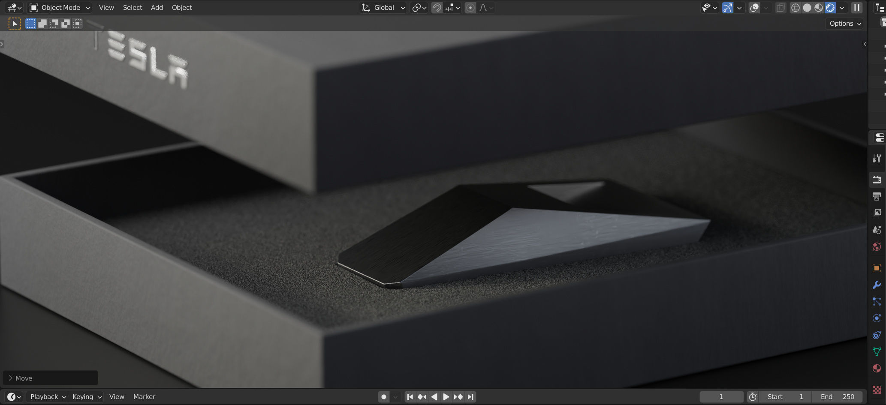Viewport: 886px width, 405px height.
Task: Open the Modifier properties tab
Action: [877, 285]
